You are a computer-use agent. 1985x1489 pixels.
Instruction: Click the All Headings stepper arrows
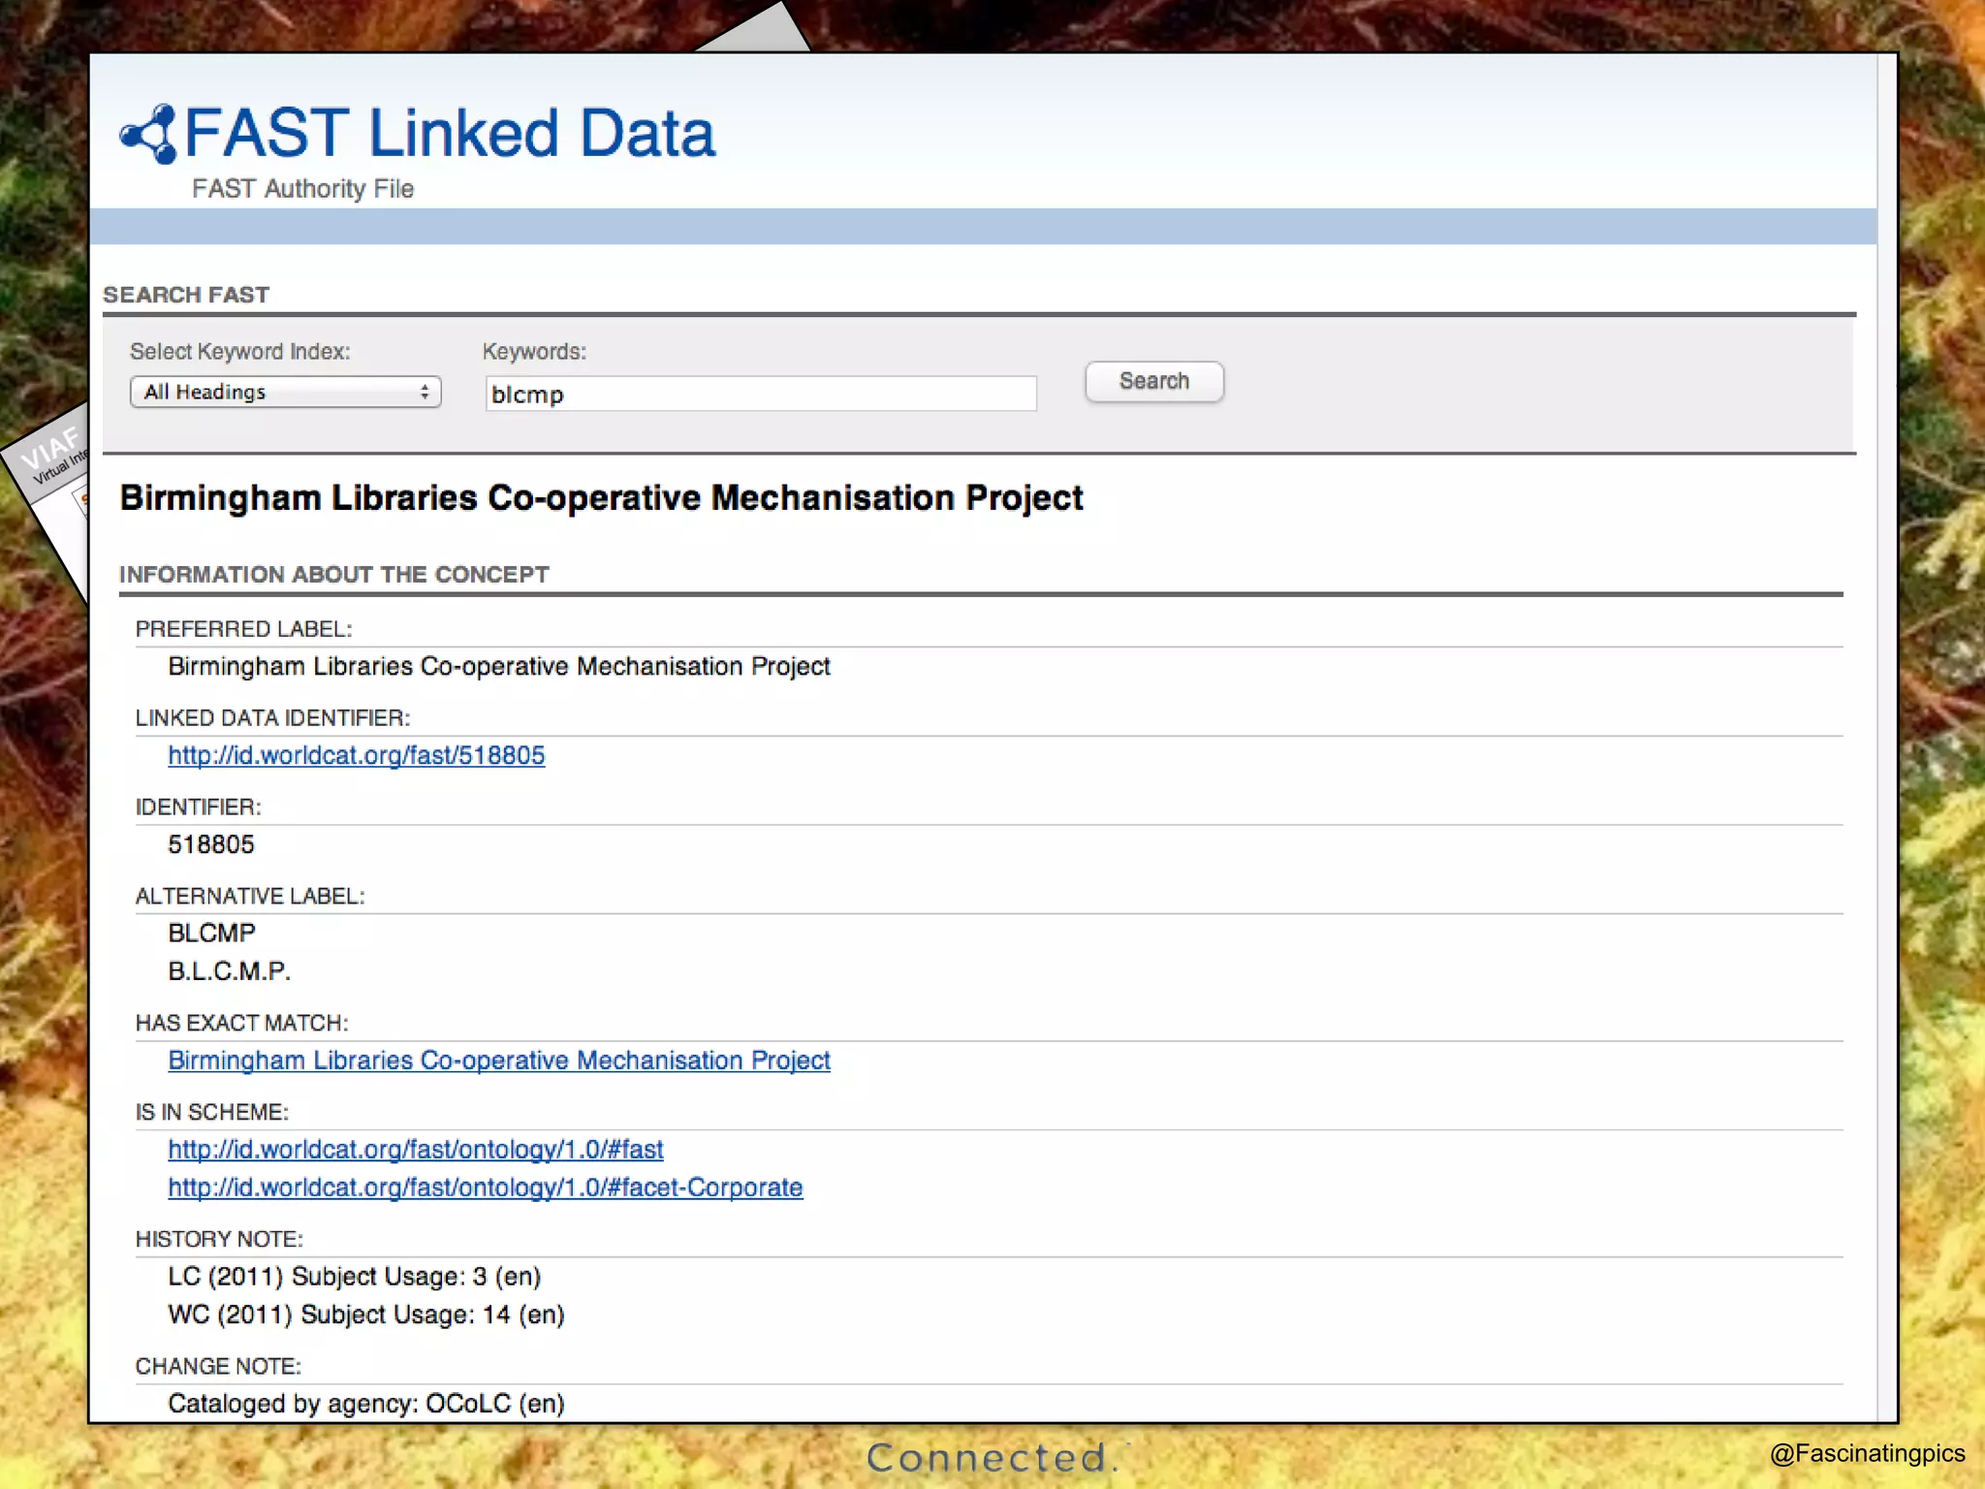[425, 392]
